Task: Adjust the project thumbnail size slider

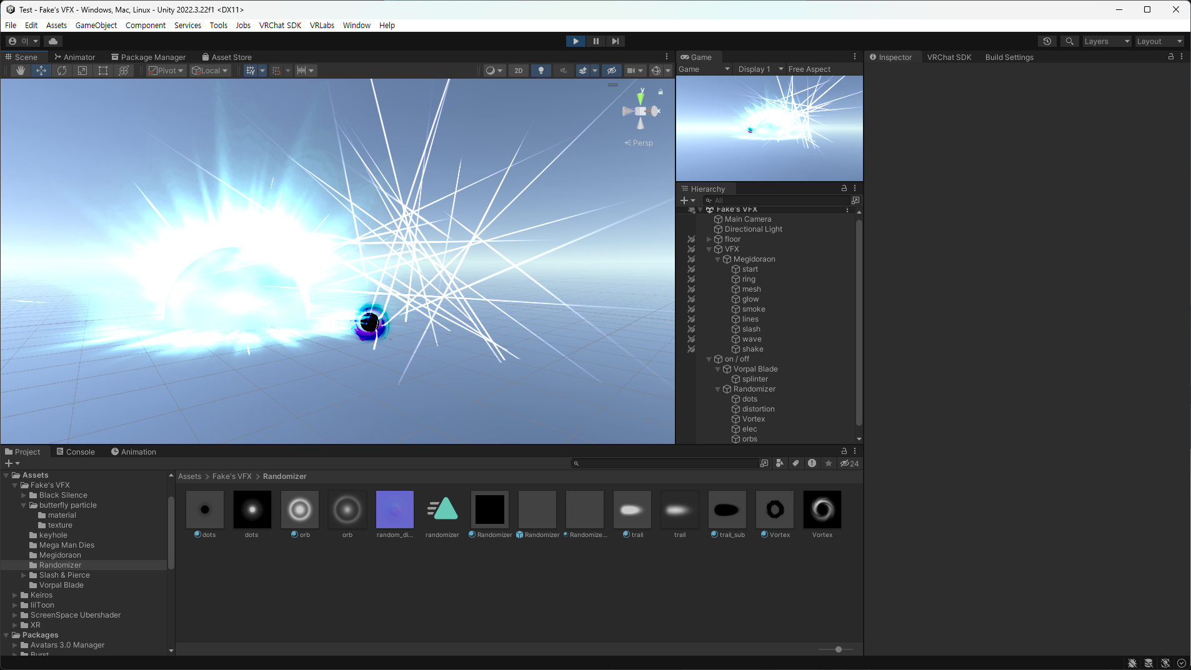Action: (839, 649)
